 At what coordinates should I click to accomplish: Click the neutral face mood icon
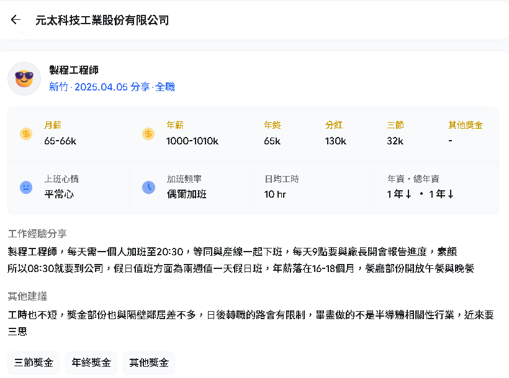tap(26, 187)
